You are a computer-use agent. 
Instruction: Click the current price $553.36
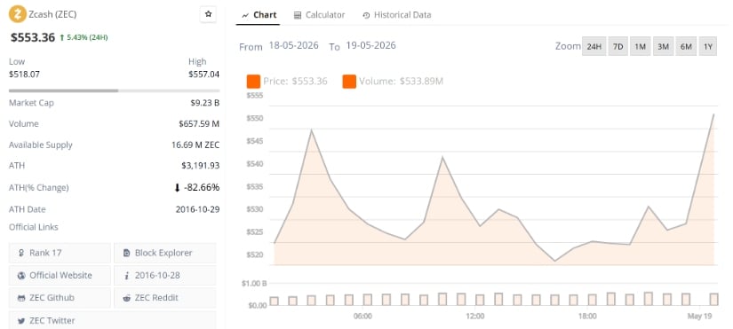[33, 37]
